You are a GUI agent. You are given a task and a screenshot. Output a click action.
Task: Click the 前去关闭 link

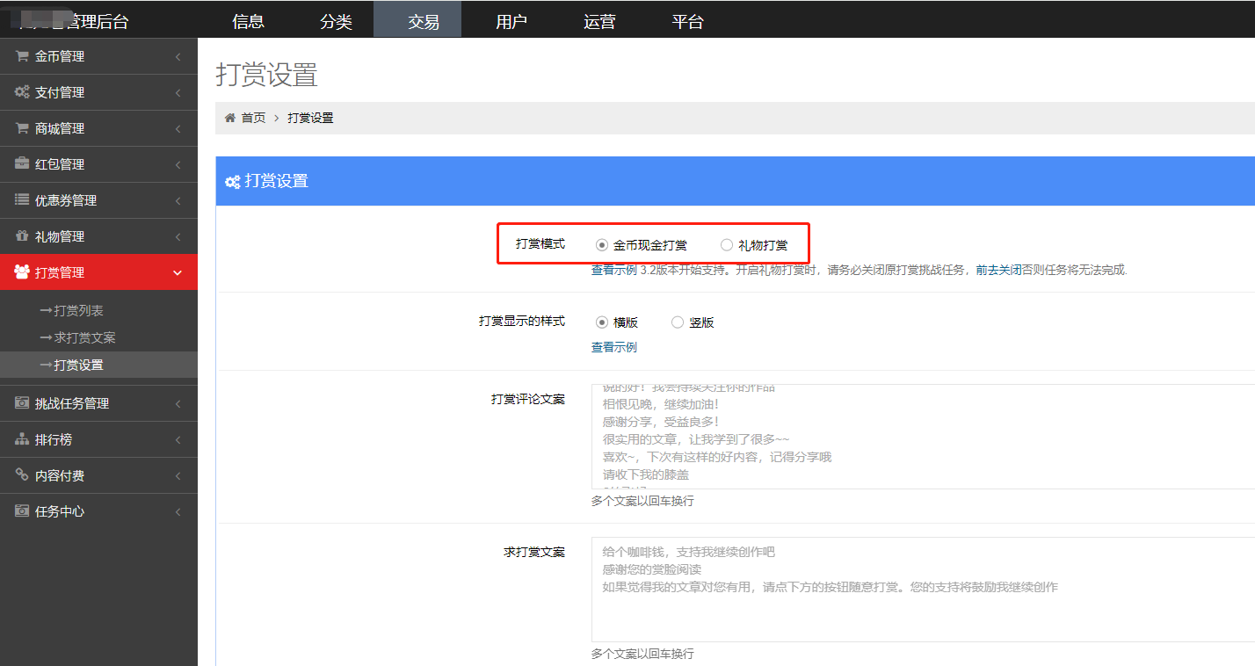point(999,270)
